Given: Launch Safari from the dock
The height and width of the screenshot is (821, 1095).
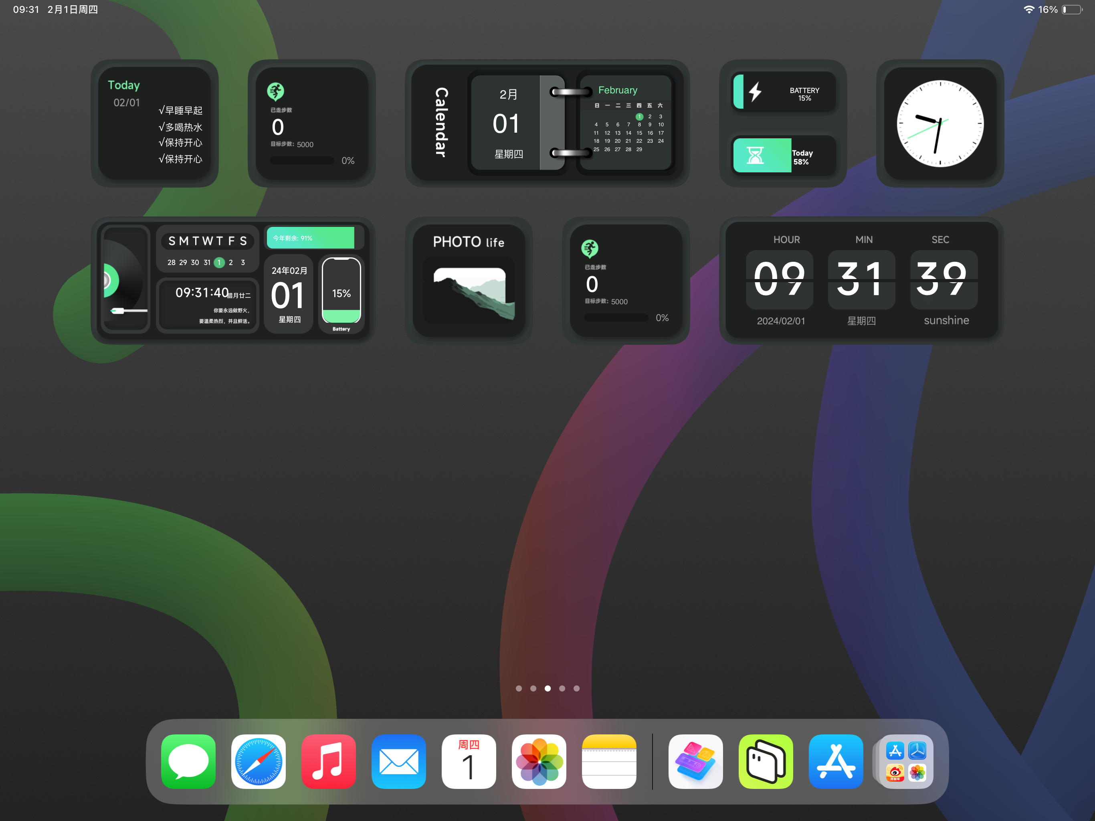Looking at the screenshot, I should click(259, 761).
